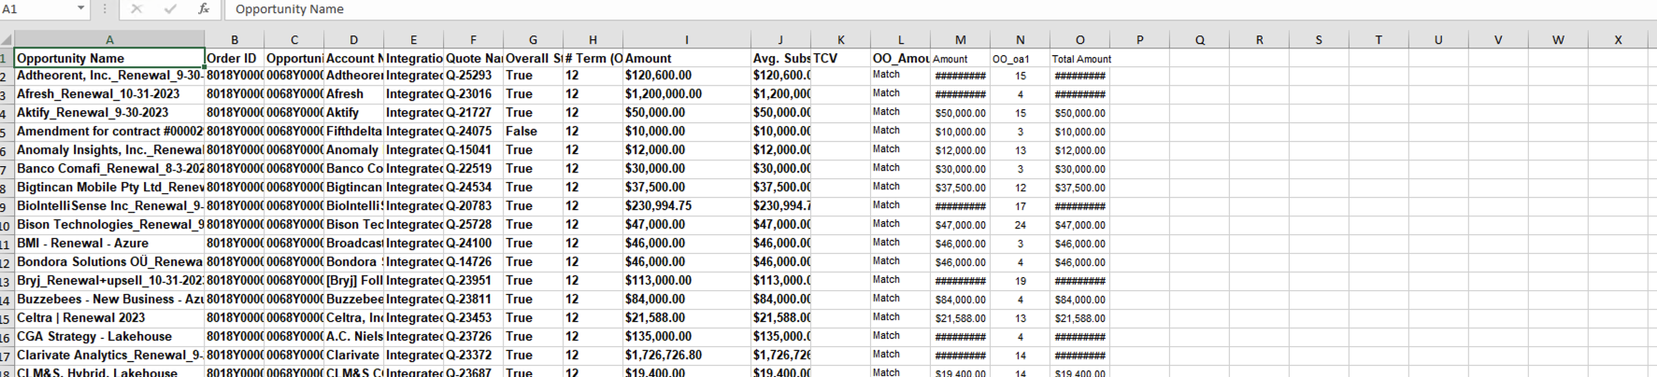The width and height of the screenshot is (1657, 377).
Task: Select the 'False' cell in column G
Action: [x=533, y=132]
